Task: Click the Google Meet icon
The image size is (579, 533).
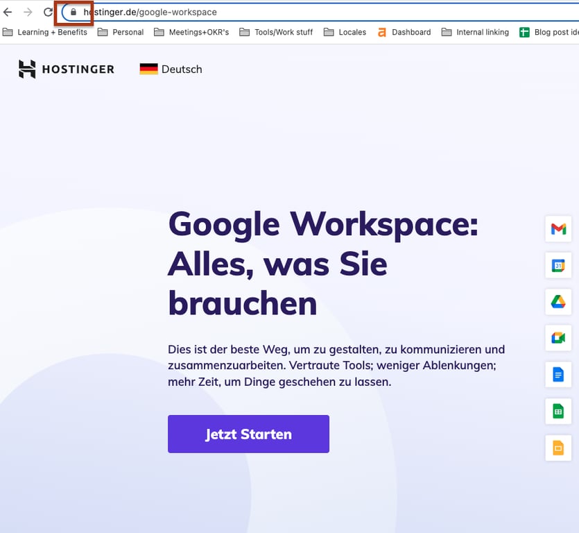Action: click(x=558, y=338)
